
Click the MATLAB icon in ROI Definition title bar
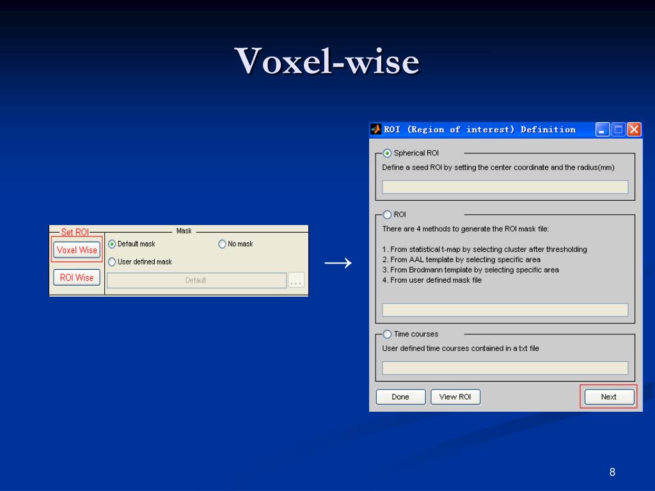376,129
